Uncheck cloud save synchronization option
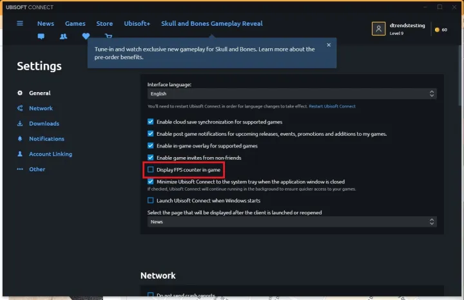464x300 pixels. coord(151,121)
